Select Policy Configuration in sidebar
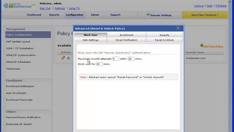The height and width of the screenshot is (132, 234). coord(28,35)
